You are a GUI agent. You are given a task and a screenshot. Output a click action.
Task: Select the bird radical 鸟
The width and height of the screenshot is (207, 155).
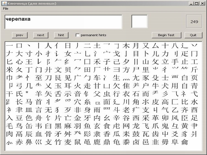19,126
